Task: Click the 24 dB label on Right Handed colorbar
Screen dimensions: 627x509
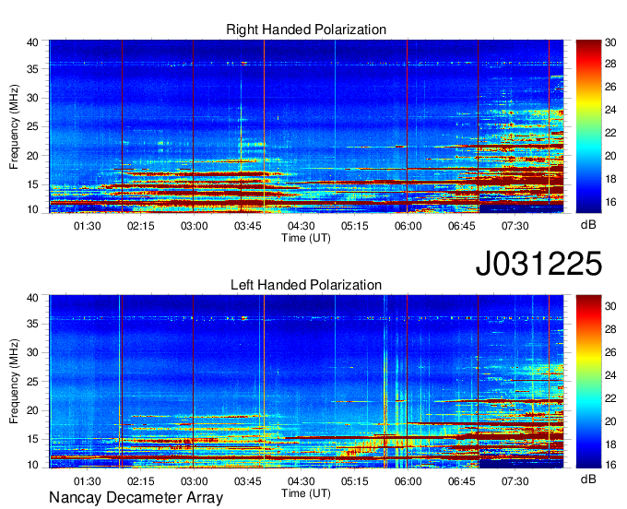Action: click(610, 110)
